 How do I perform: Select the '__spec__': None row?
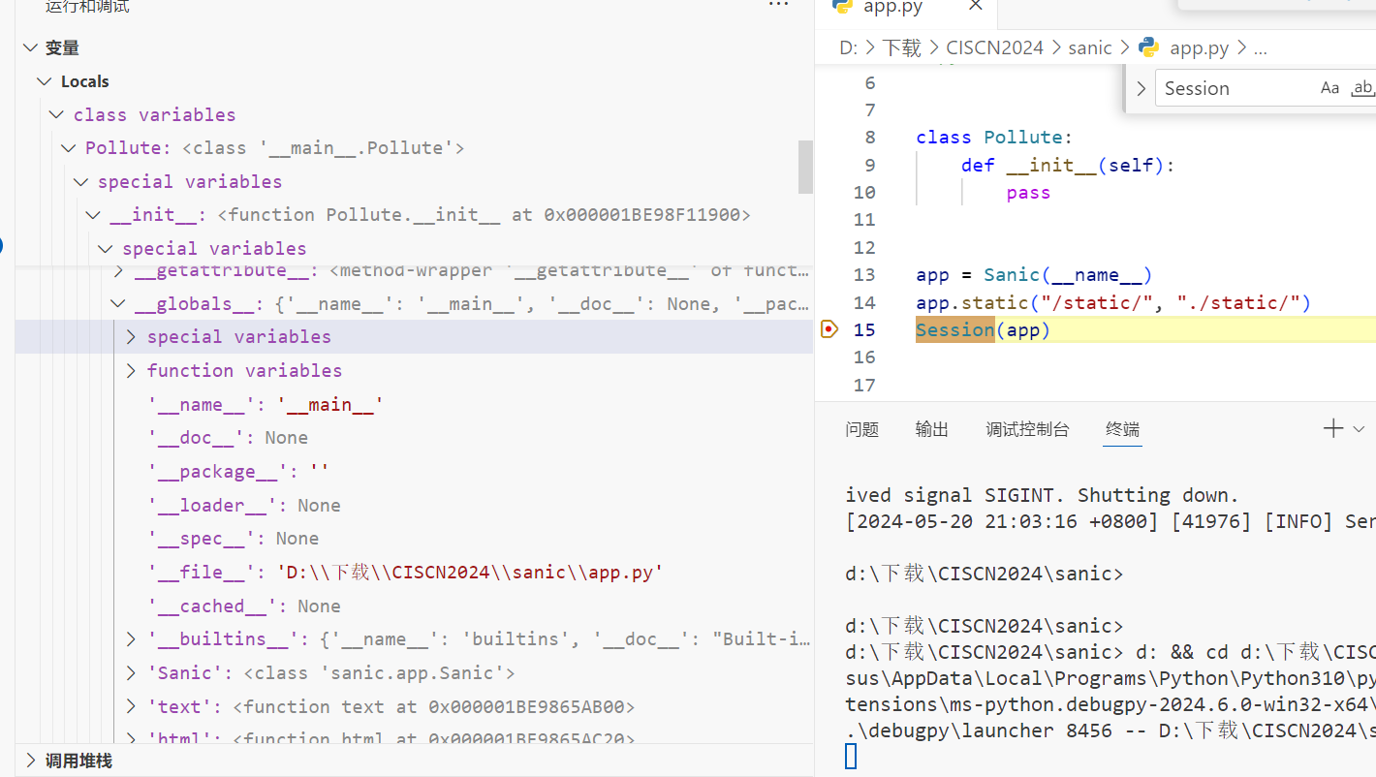point(414,539)
